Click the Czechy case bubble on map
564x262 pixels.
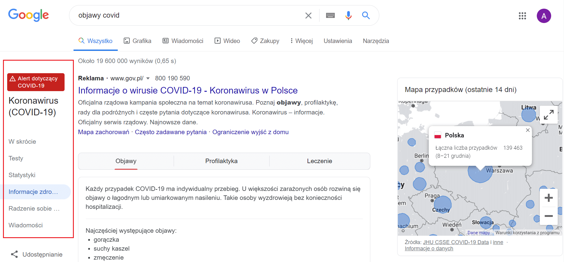(442, 204)
